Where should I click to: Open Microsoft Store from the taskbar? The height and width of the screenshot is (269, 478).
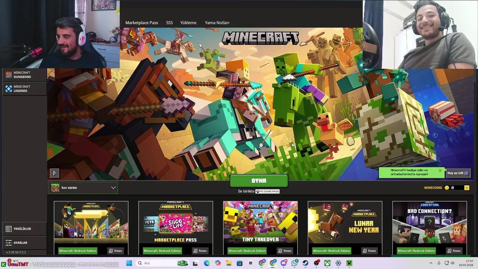click(240, 263)
